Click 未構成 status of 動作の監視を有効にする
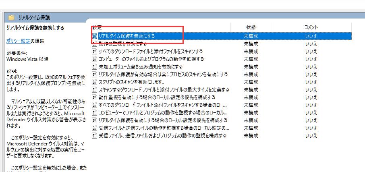 [251, 44]
